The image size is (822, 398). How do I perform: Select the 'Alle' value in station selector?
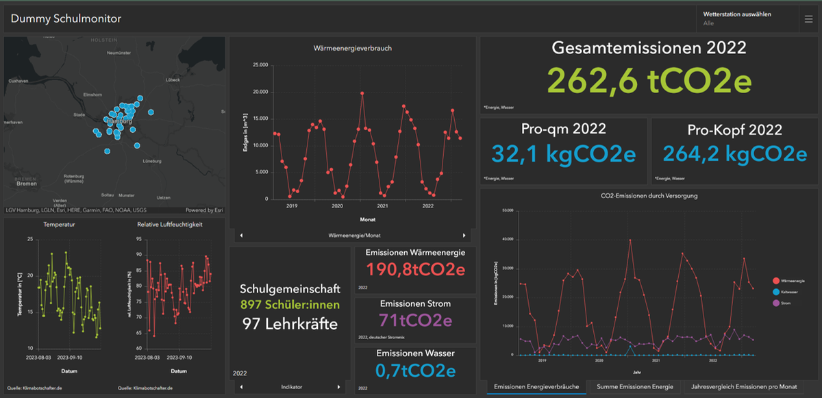click(708, 23)
